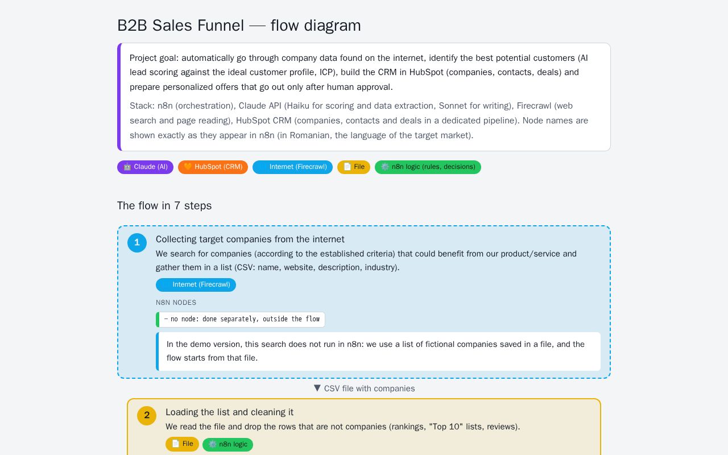Click the "CSV file with companies" connector label
Screen dimensions: 728x455
click(365, 388)
